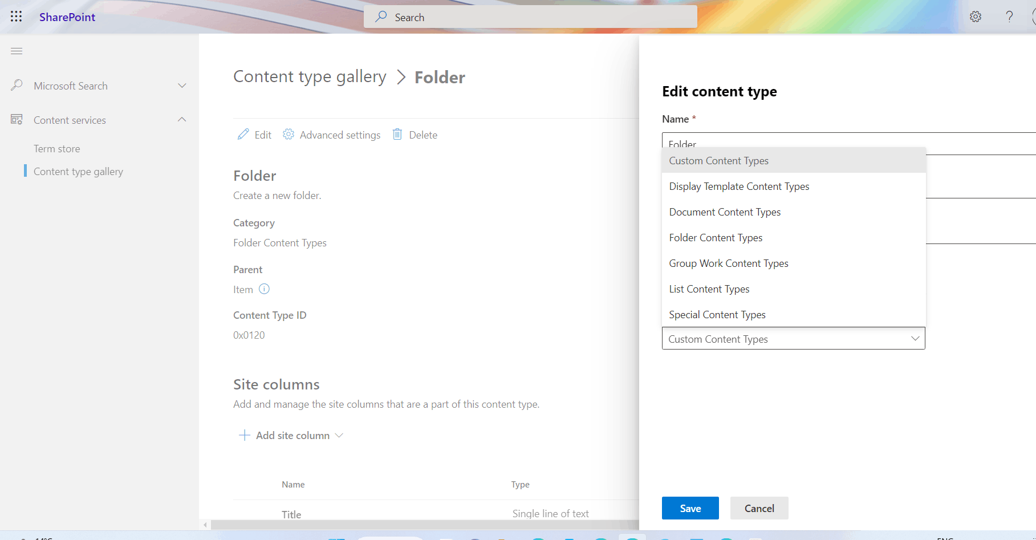The width and height of the screenshot is (1036, 540).
Task: Click the Item parent link
Action: click(x=243, y=290)
